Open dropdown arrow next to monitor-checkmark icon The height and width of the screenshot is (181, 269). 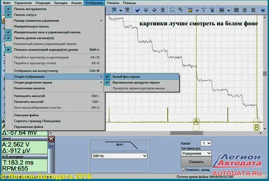tap(120, 10)
